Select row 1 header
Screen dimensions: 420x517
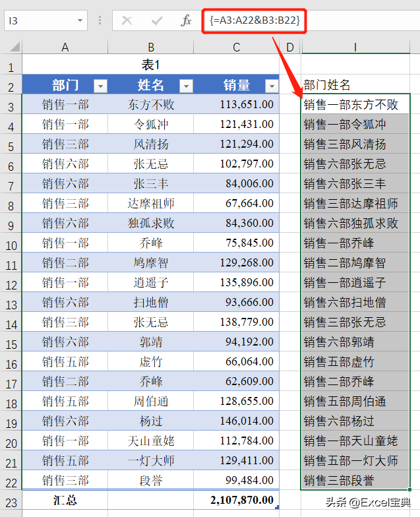coord(11,65)
